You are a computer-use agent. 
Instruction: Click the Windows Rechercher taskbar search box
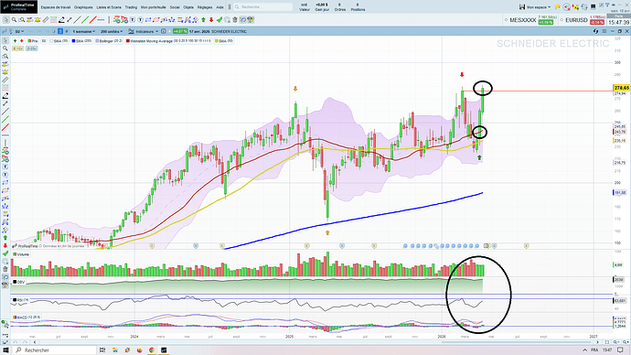tap(55, 350)
